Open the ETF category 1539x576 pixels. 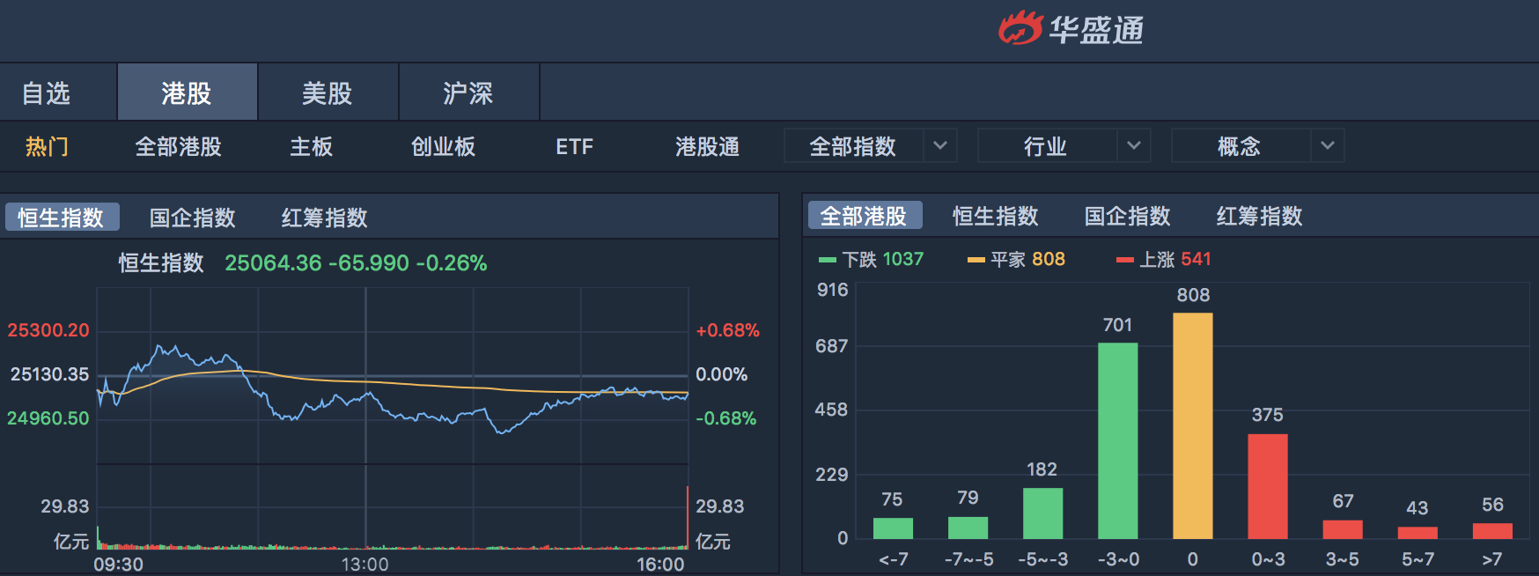(x=574, y=146)
